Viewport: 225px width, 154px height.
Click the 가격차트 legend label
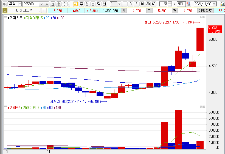pyautogui.click(x=15, y=18)
